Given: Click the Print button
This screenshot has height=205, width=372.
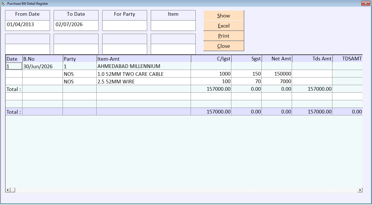Looking at the screenshot, I should pyautogui.click(x=223, y=36).
